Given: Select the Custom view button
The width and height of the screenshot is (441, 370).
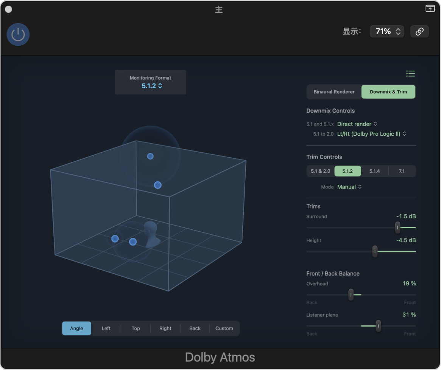Looking at the screenshot, I should click(x=224, y=328).
